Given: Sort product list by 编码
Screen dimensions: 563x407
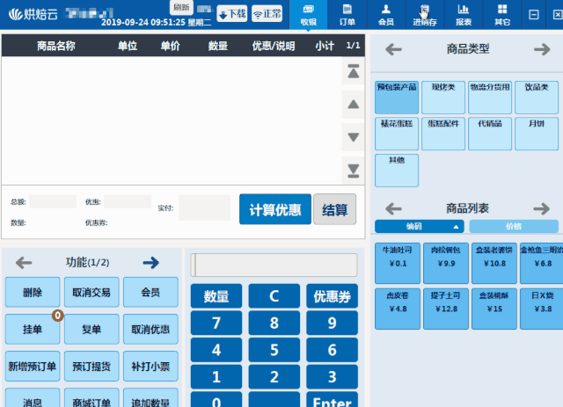Looking at the screenshot, I should 419,227.
